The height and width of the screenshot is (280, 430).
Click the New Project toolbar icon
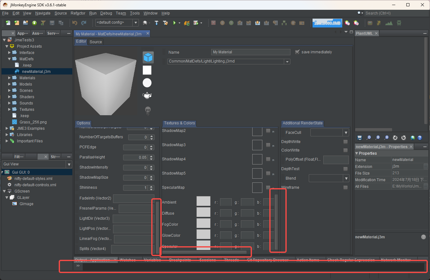coord(17,23)
